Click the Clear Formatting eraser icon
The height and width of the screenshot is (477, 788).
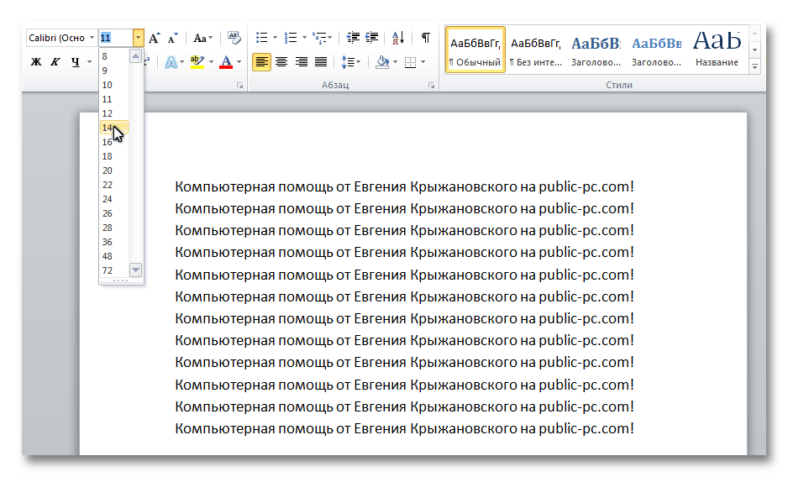click(x=234, y=38)
